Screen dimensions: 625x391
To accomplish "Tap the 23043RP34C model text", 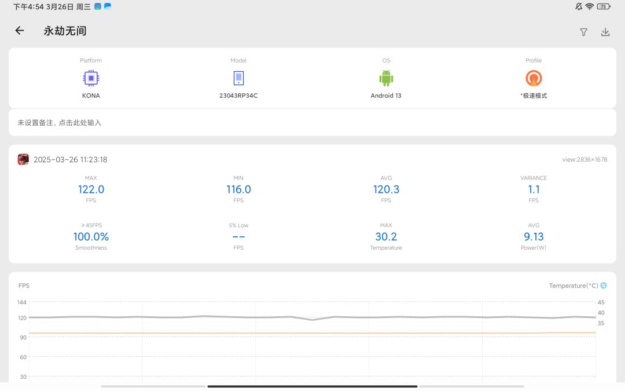I will (238, 96).
